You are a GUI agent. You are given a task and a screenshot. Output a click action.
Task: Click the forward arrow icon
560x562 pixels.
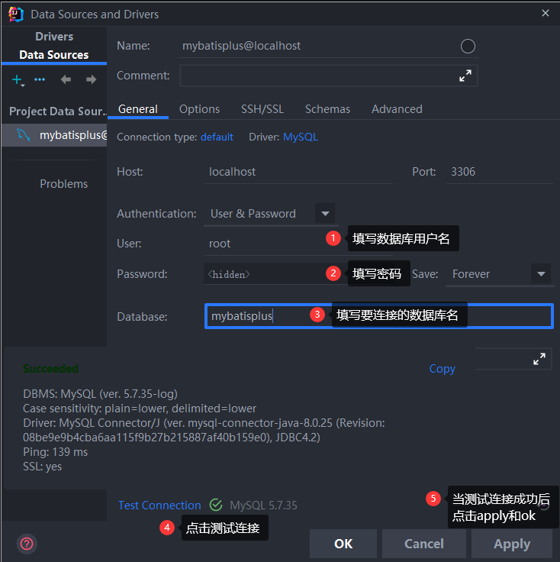pos(92,79)
